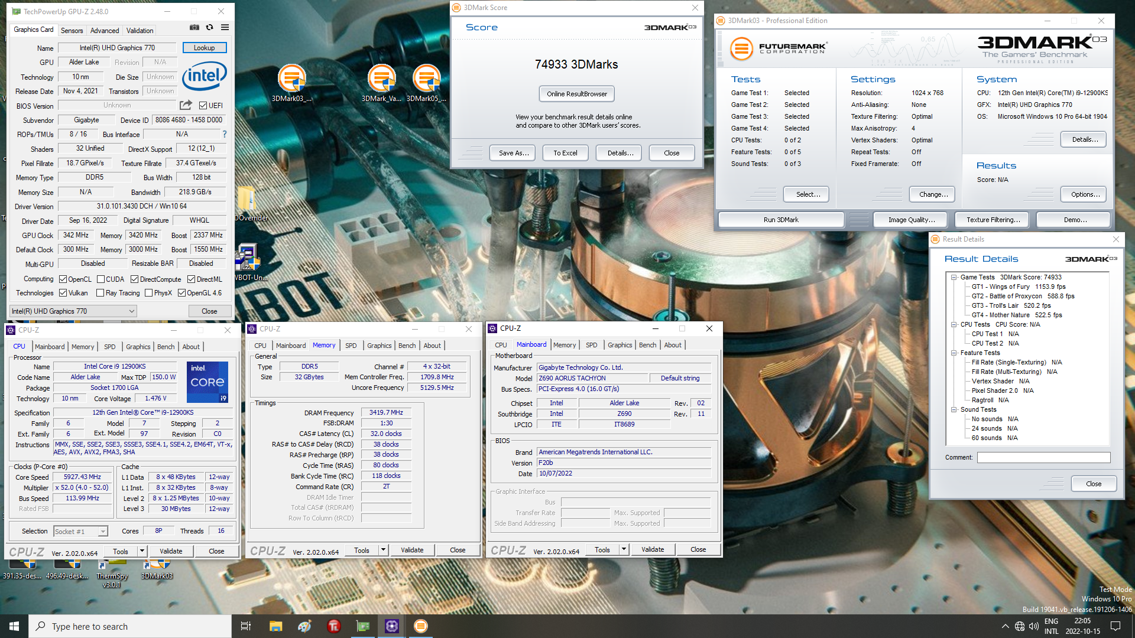Click the Image Quality... button

[911, 220]
